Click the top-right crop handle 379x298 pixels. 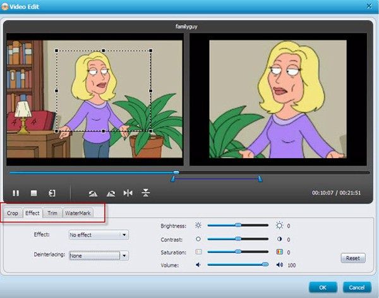(150, 51)
